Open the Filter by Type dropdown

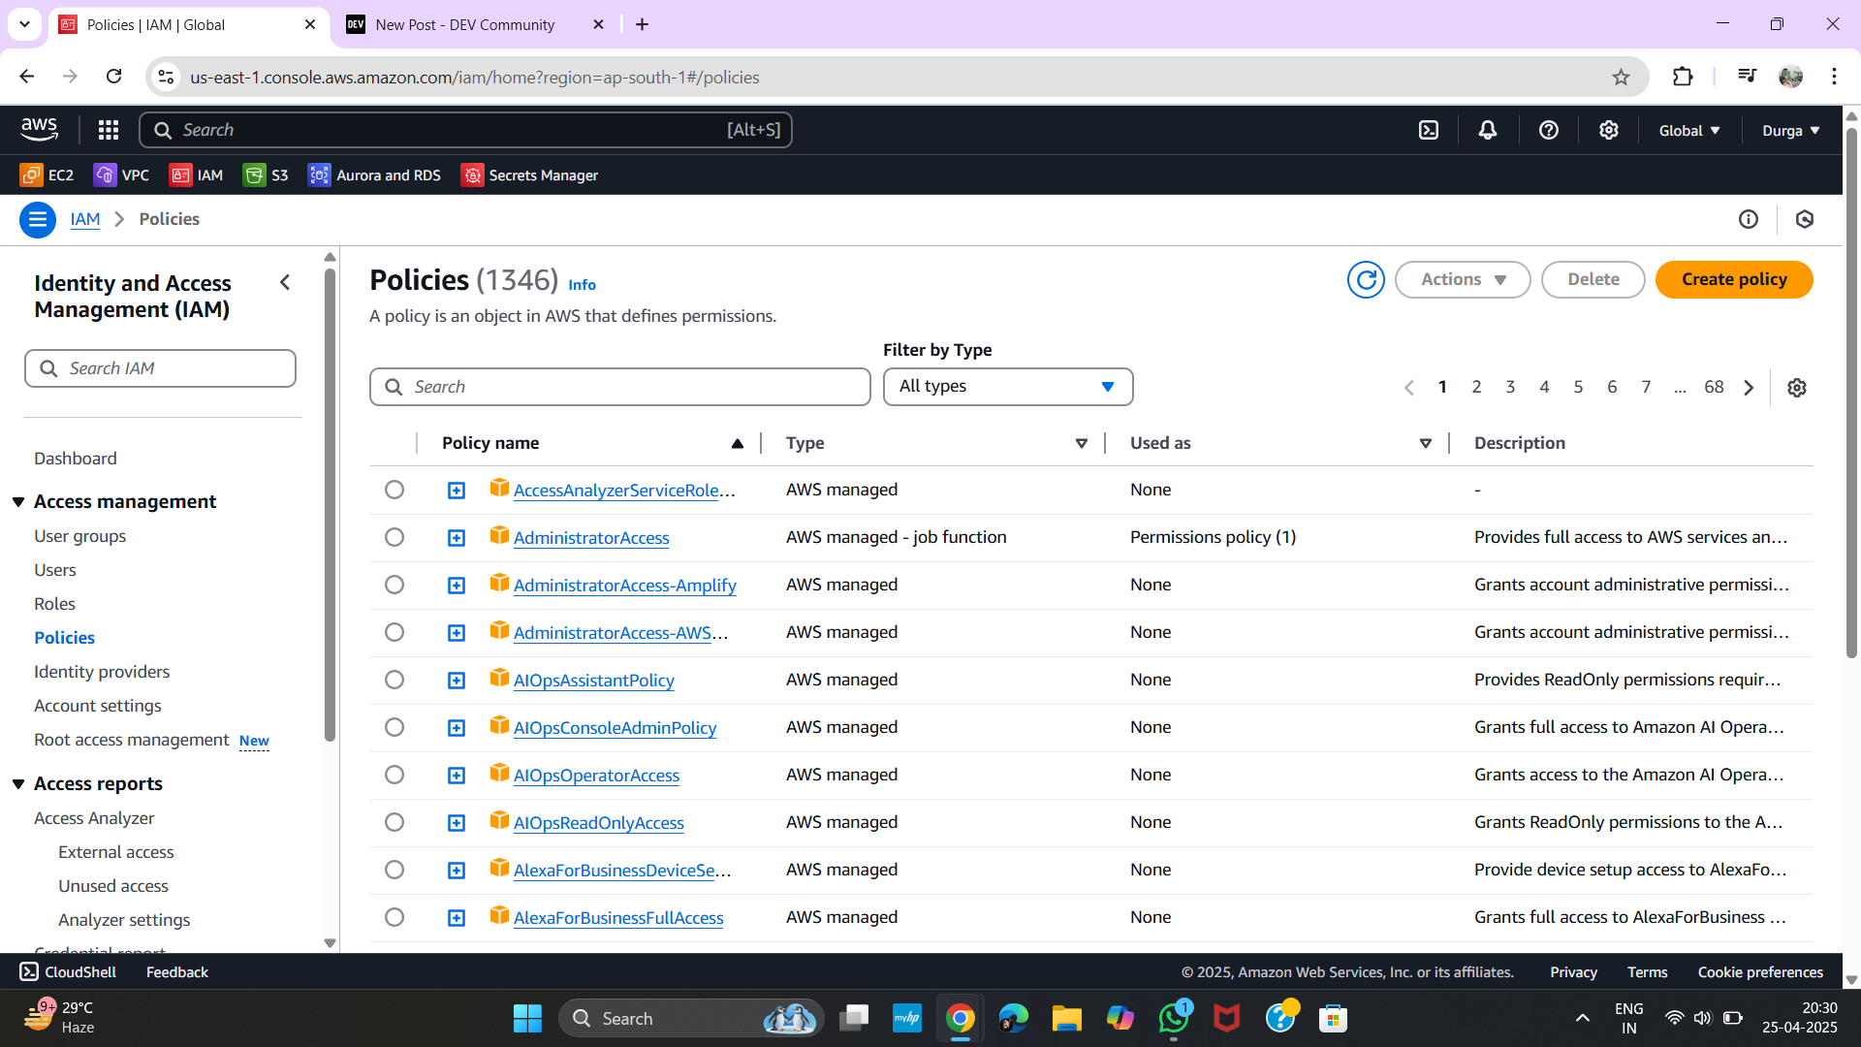click(x=1008, y=387)
